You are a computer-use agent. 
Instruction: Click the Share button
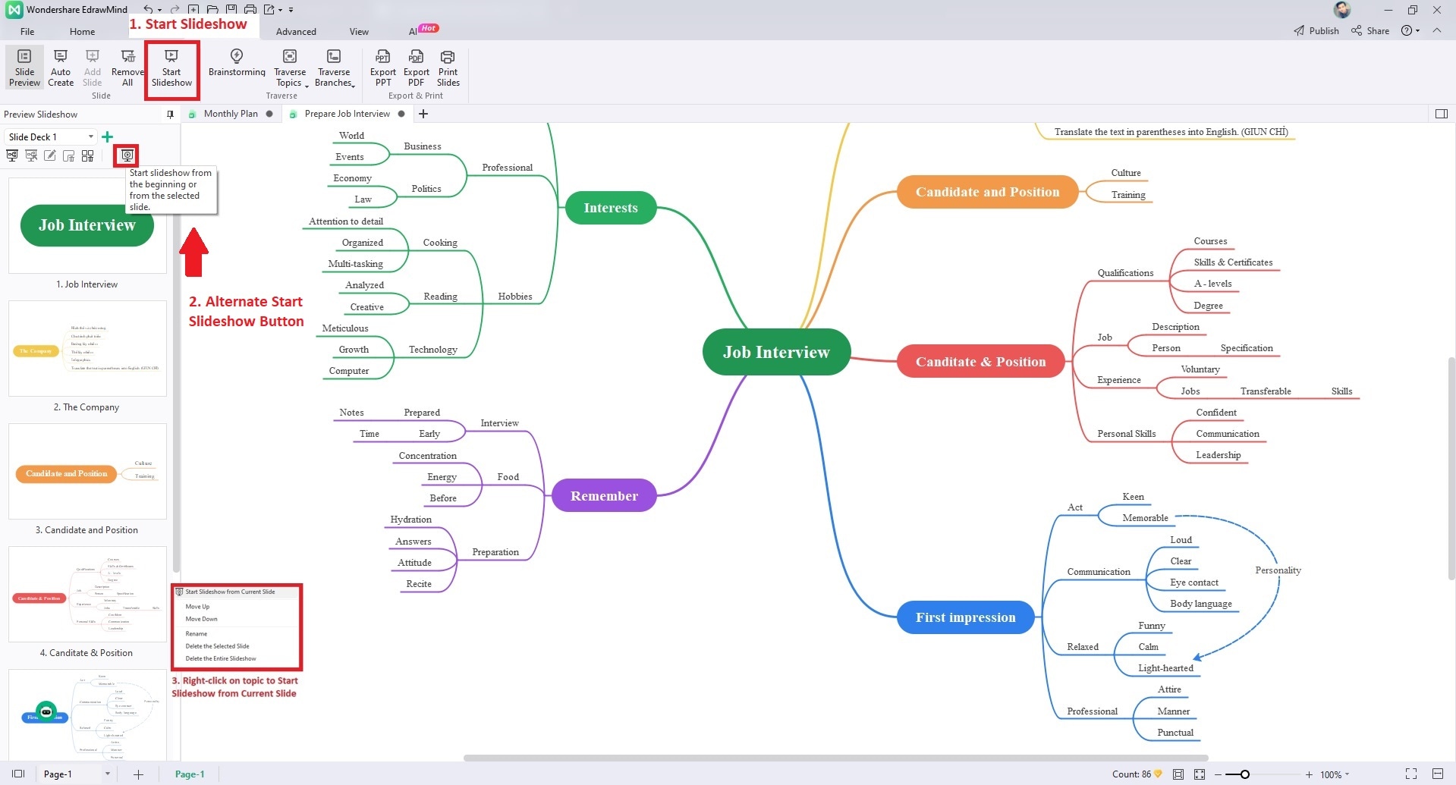1370,30
